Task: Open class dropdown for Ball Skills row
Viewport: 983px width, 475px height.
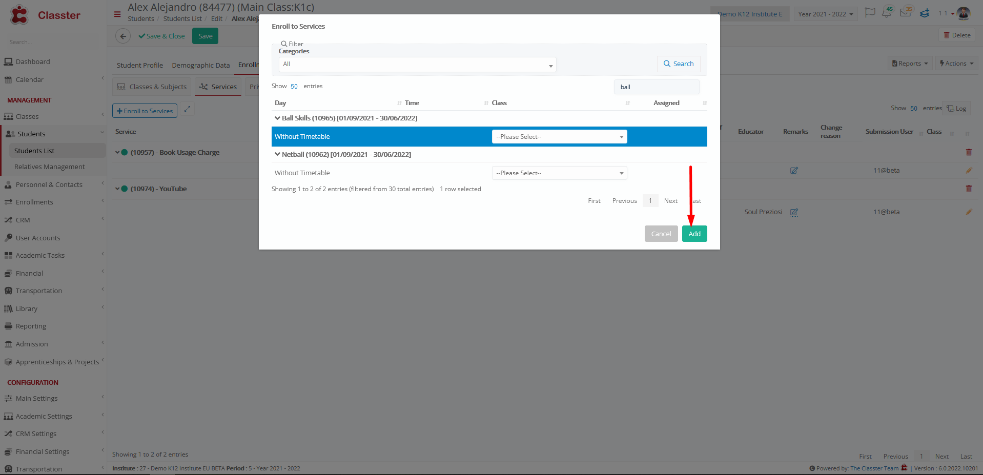Action: pyautogui.click(x=559, y=137)
